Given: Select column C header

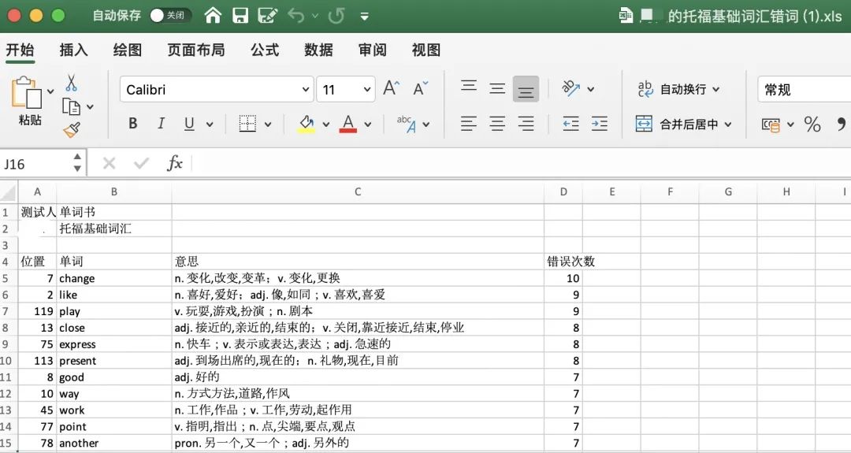Looking at the screenshot, I should [x=358, y=191].
